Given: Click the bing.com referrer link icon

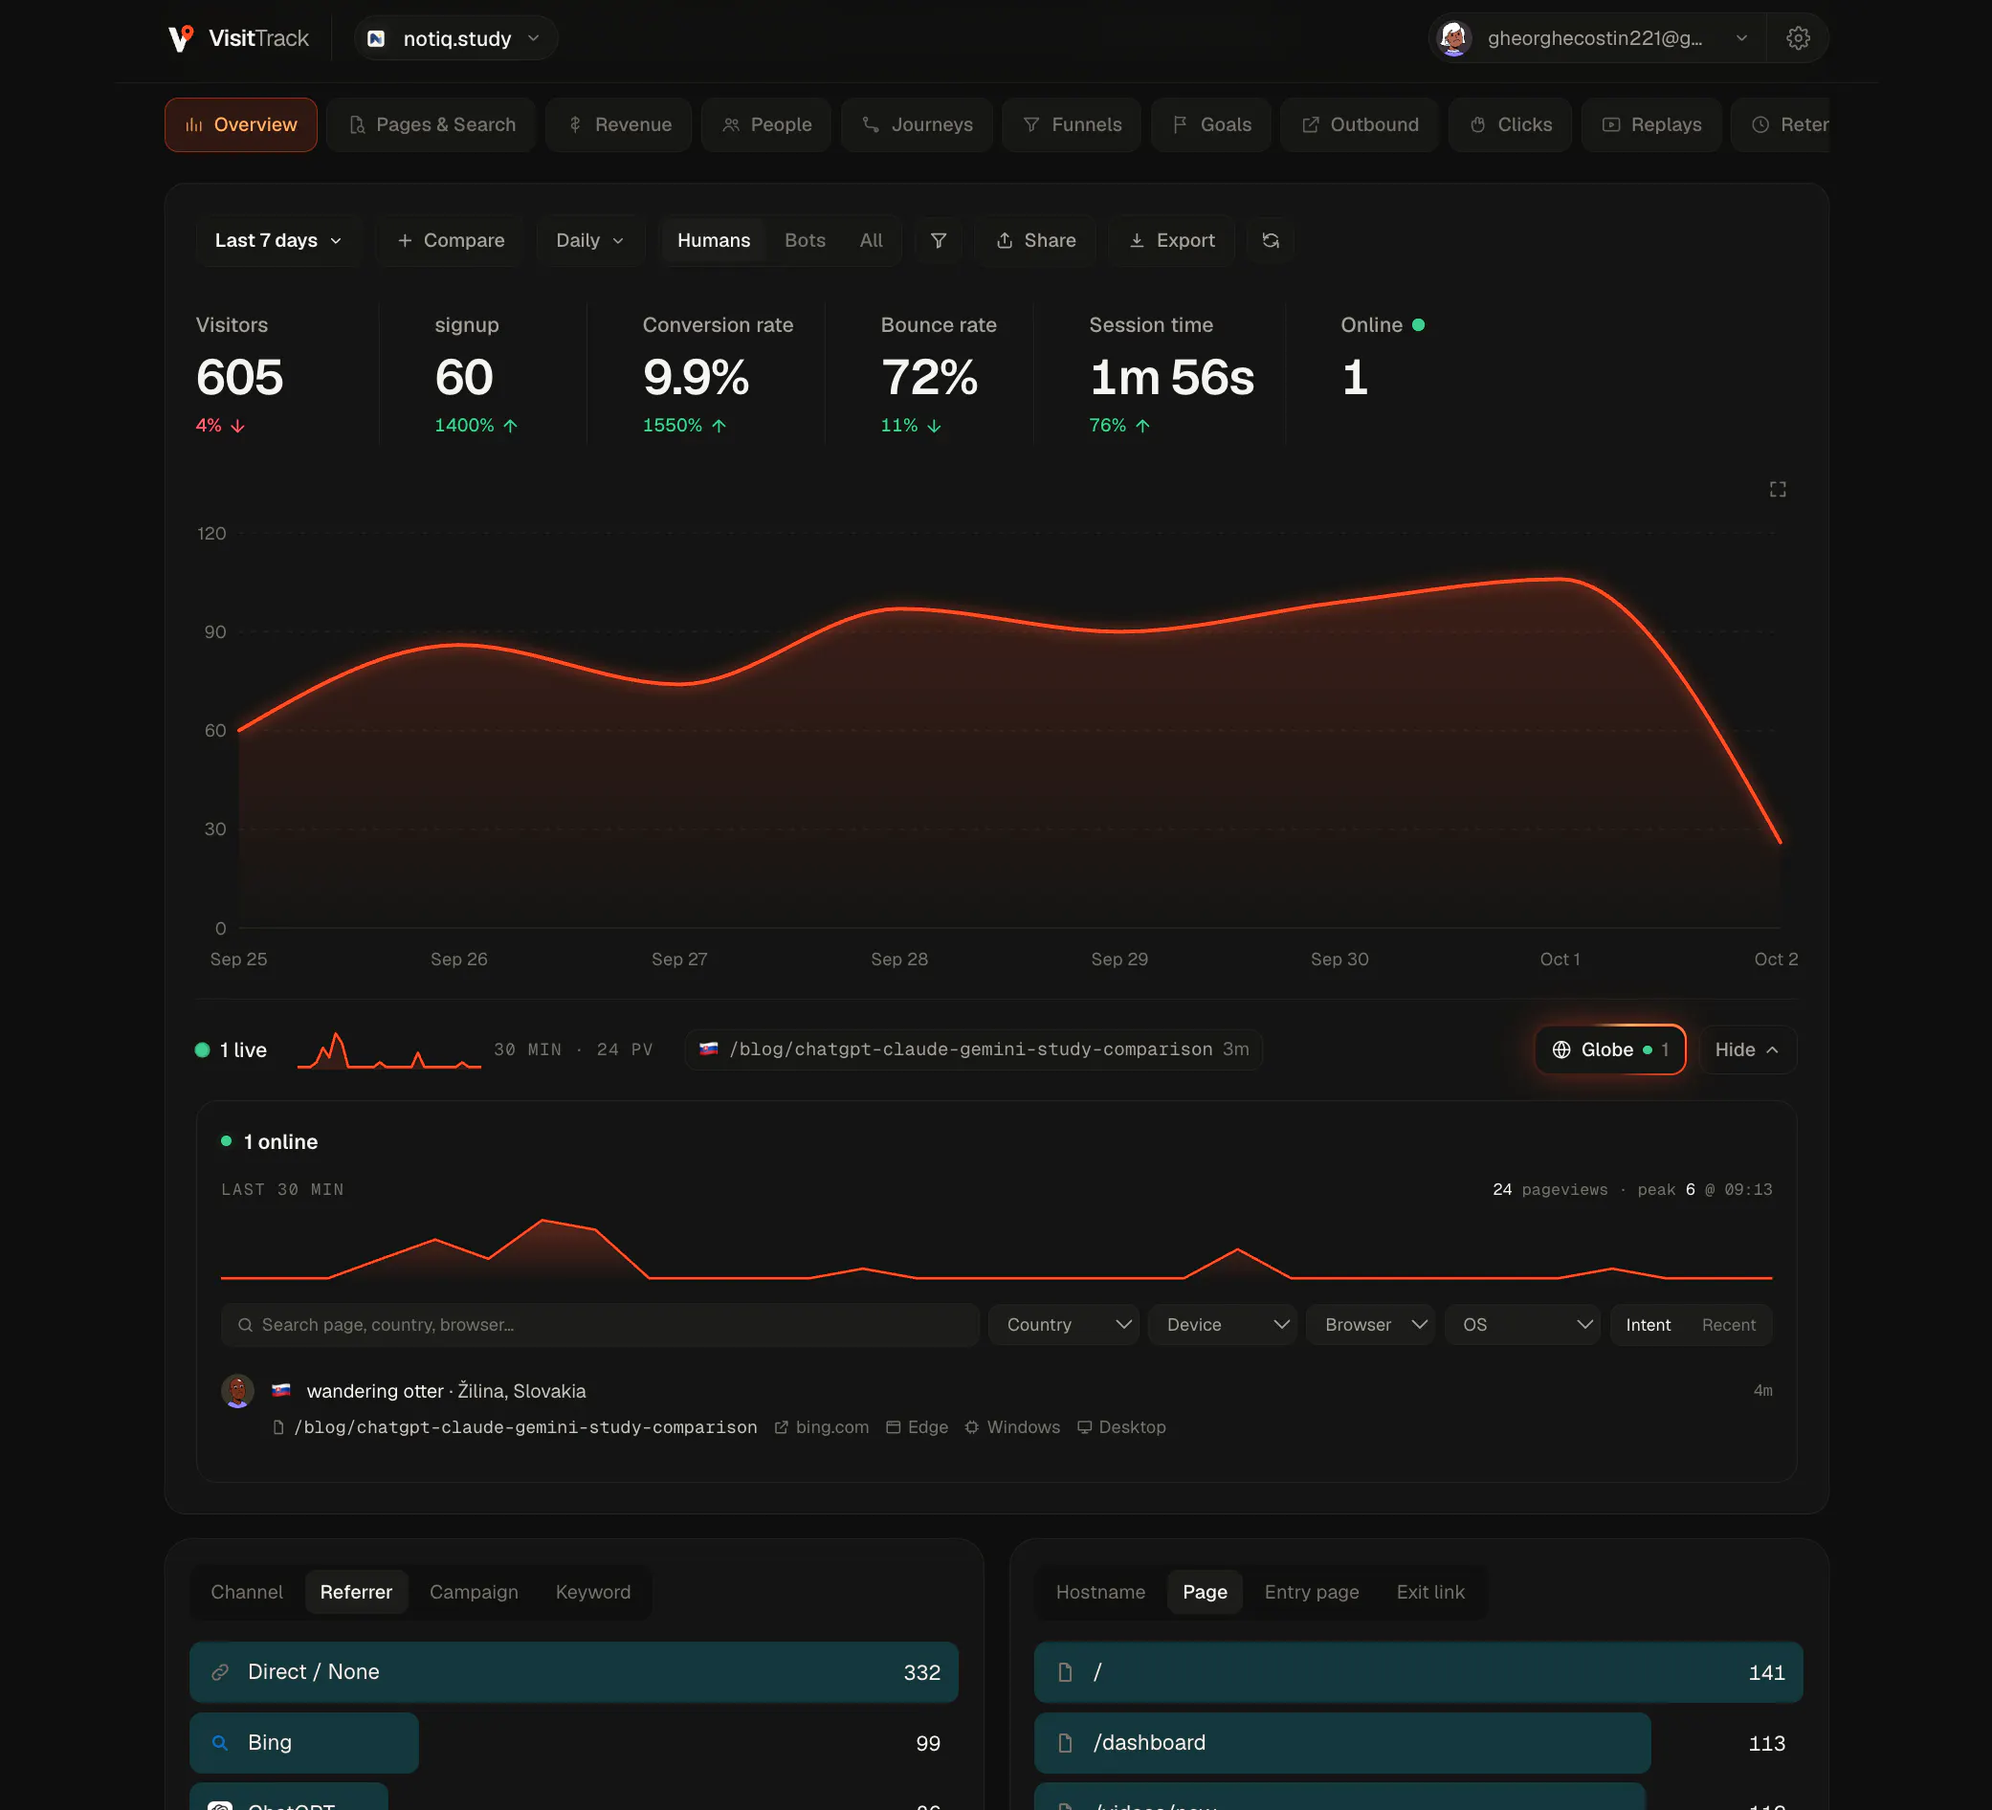Looking at the screenshot, I should tap(781, 1426).
